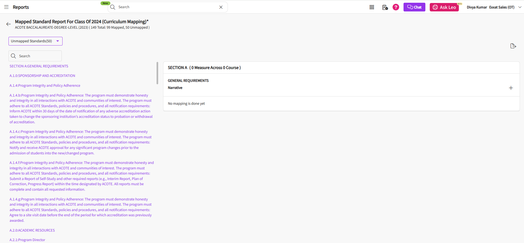Expand the user account dropdown chevron
Image resolution: width=524 pixels, height=243 pixels.
click(520, 7)
